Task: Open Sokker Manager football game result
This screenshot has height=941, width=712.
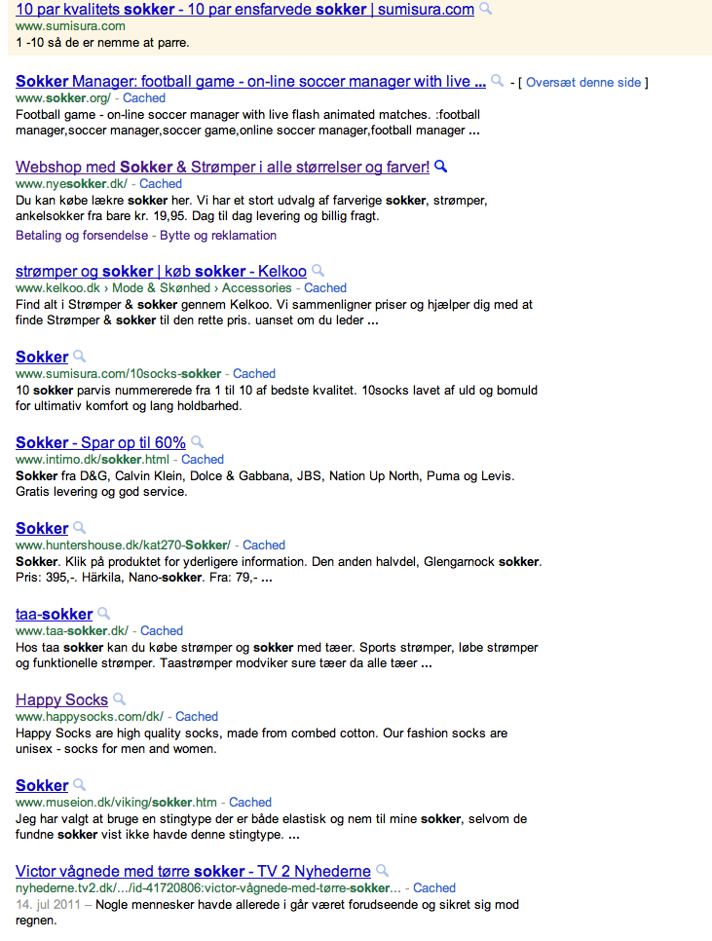Action: [250, 82]
